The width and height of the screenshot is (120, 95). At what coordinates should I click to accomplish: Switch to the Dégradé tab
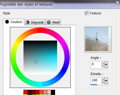(x=35, y=22)
